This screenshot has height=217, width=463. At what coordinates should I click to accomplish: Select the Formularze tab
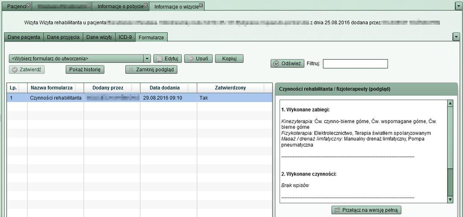click(x=151, y=37)
